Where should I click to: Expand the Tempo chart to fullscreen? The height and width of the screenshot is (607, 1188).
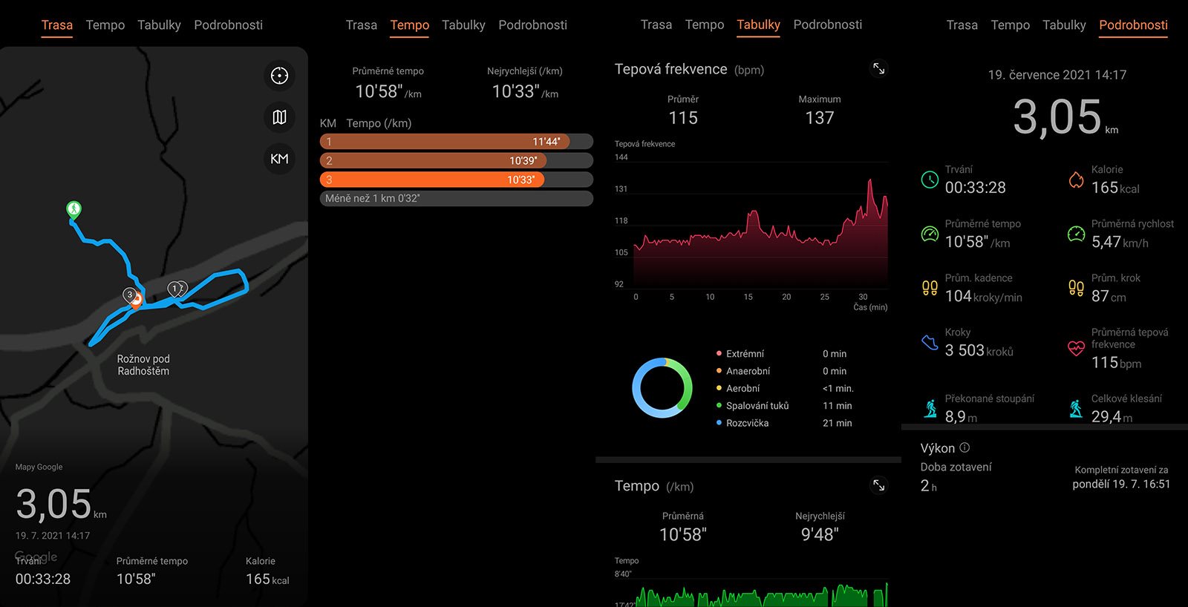(x=878, y=485)
